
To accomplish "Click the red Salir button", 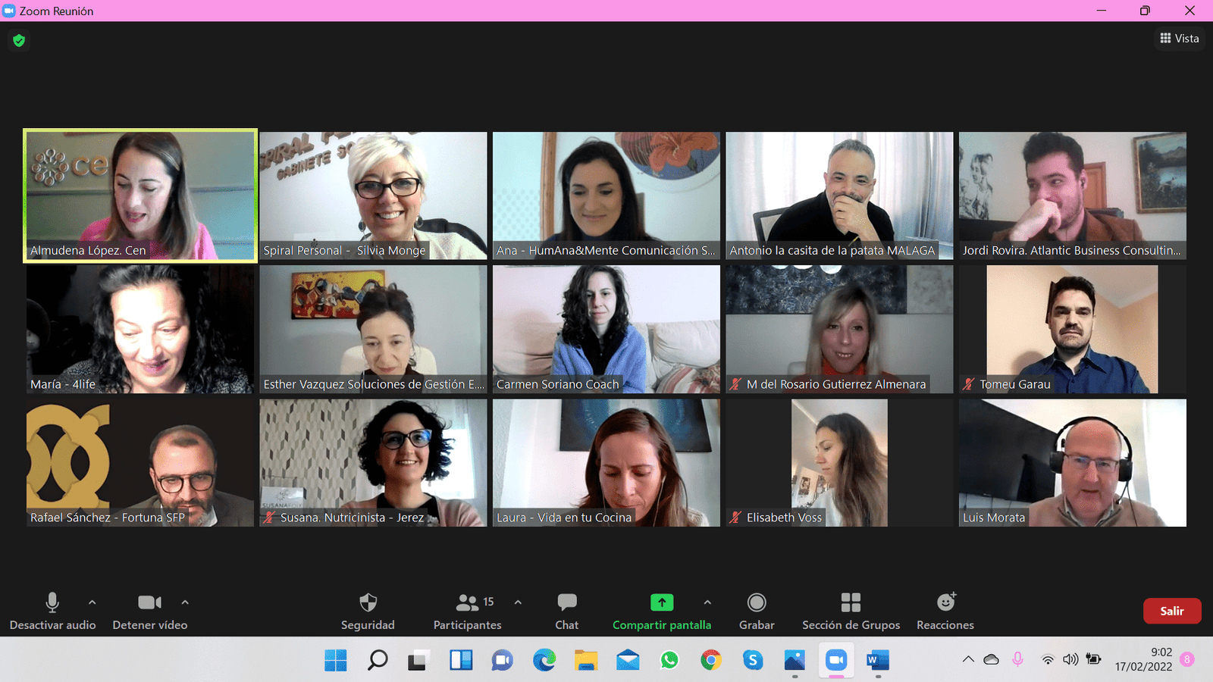I will tap(1171, 611).
